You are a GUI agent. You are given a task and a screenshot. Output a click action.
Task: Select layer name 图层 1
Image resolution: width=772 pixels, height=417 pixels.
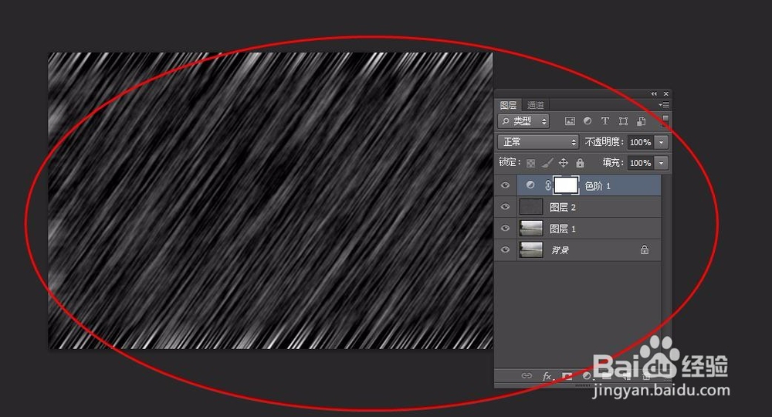point(563,229)
